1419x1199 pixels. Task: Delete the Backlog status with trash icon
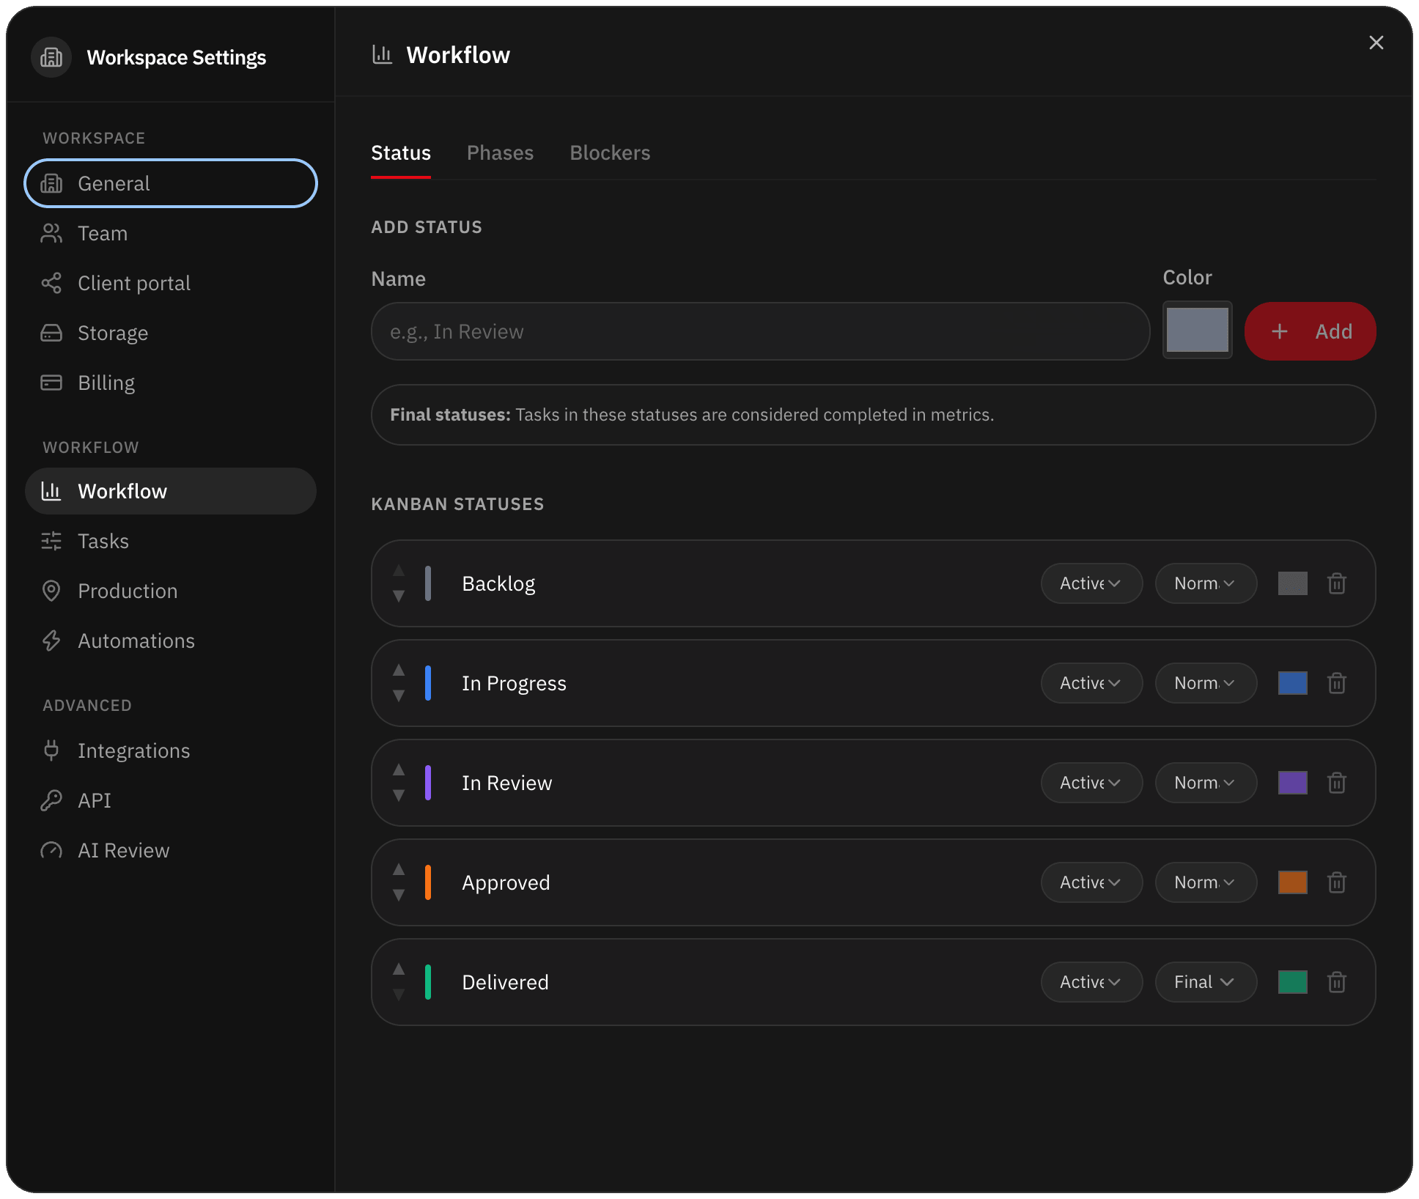coord(1336,583)
